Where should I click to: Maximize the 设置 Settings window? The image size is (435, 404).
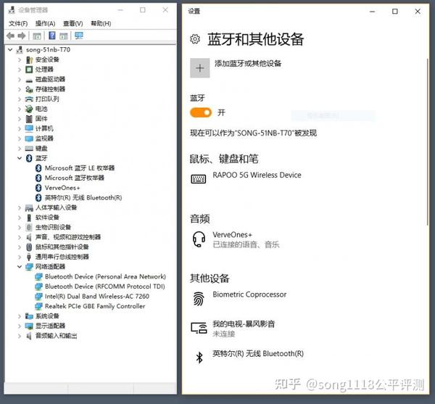(x=395, y=12)
